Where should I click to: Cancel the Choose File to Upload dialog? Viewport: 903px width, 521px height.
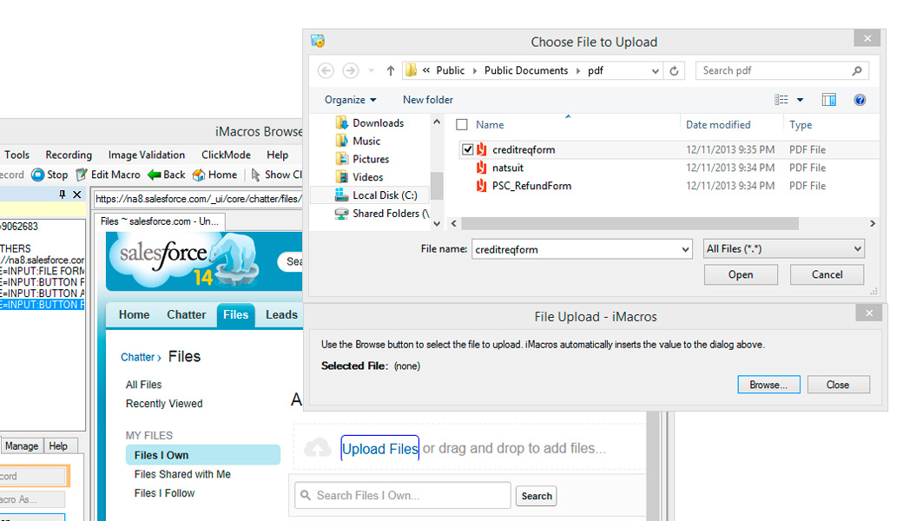click(x=827, y=274)
